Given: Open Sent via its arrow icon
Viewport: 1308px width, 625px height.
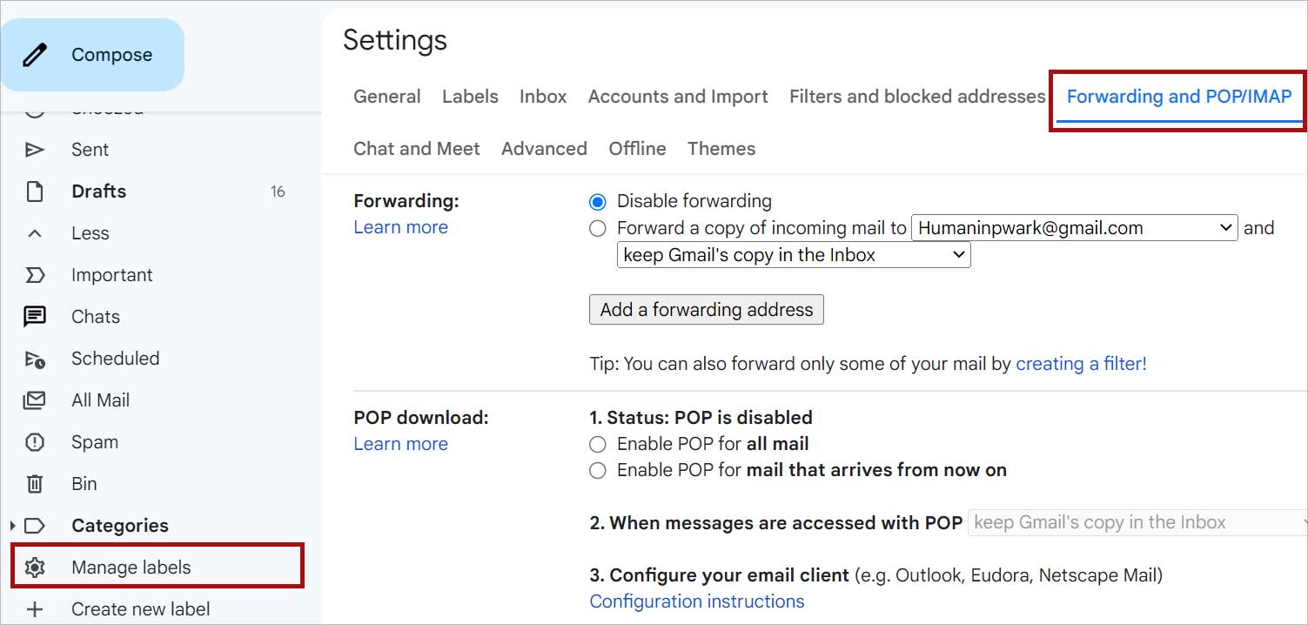Looking at the screenshot, I should (x=35, y=150).
